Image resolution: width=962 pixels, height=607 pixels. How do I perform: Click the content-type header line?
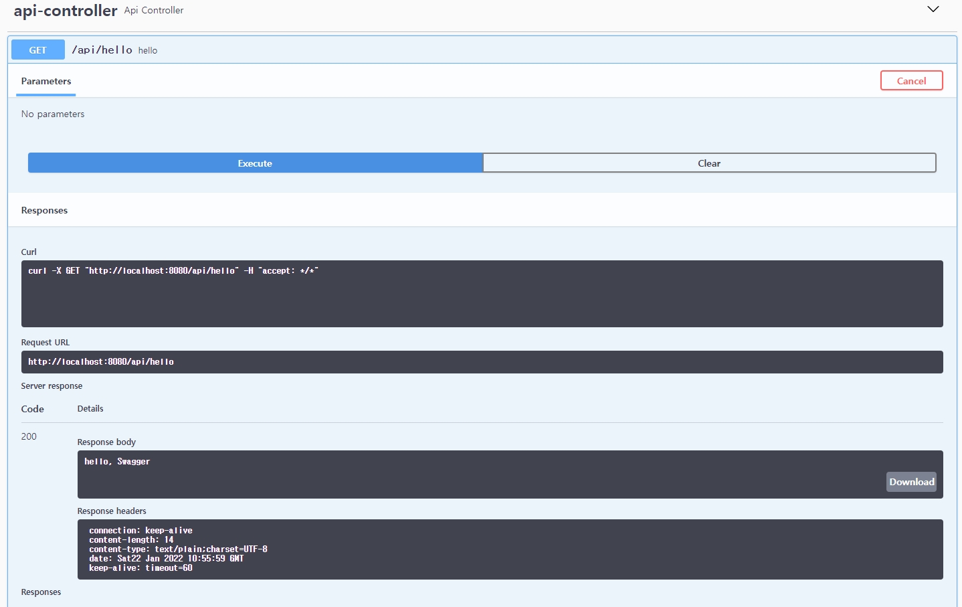point(178,549)
